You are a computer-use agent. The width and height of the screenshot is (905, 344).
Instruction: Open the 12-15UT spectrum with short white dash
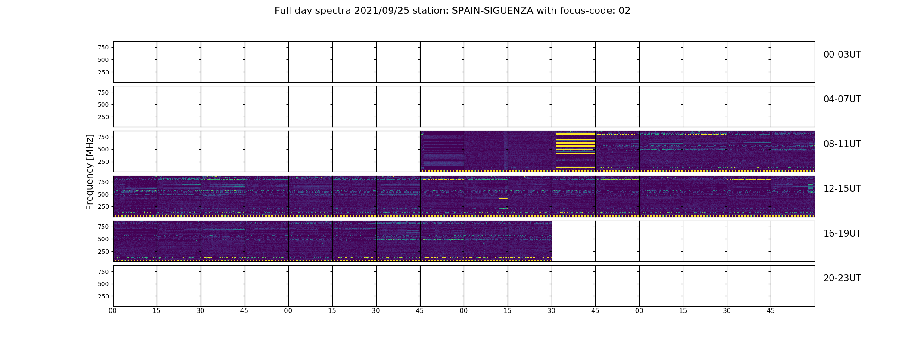[x=486, y=196]
